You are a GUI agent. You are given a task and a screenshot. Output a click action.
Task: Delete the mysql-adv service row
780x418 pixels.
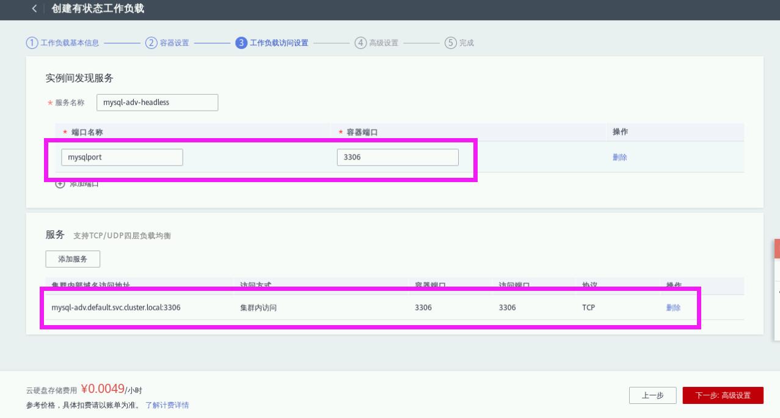[x=673, y=308]
